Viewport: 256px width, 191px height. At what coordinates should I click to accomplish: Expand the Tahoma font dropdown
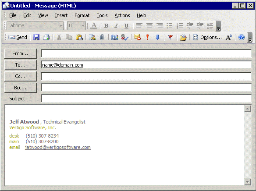pos(60,26)
